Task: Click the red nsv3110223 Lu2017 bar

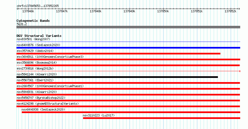Action: tap(162, 118)
